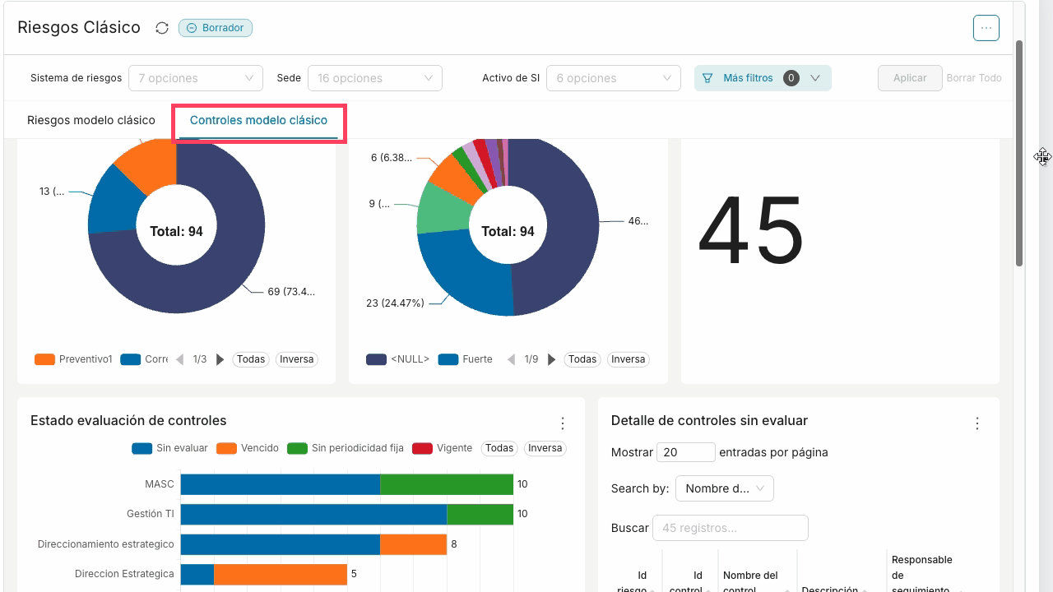Click the funnel icon in Más filtros
This screenshot has width=1053, height=592.
707,78
